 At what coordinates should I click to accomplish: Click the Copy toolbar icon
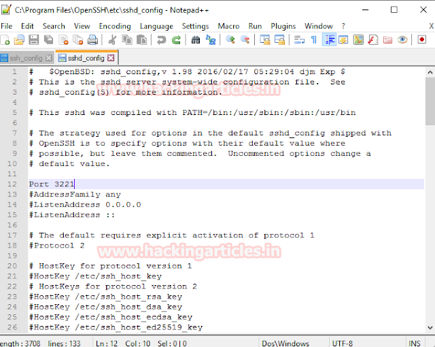(127, 40)
